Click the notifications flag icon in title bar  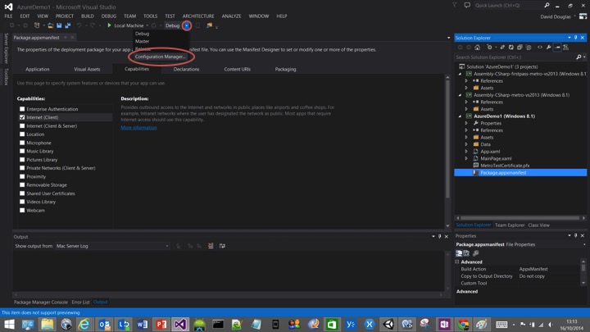click(x=455, y=5)
